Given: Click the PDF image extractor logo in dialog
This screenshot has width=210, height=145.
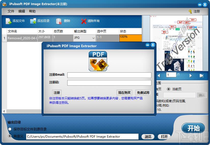Looking at the screenshot, I should (x=99, y=61).
